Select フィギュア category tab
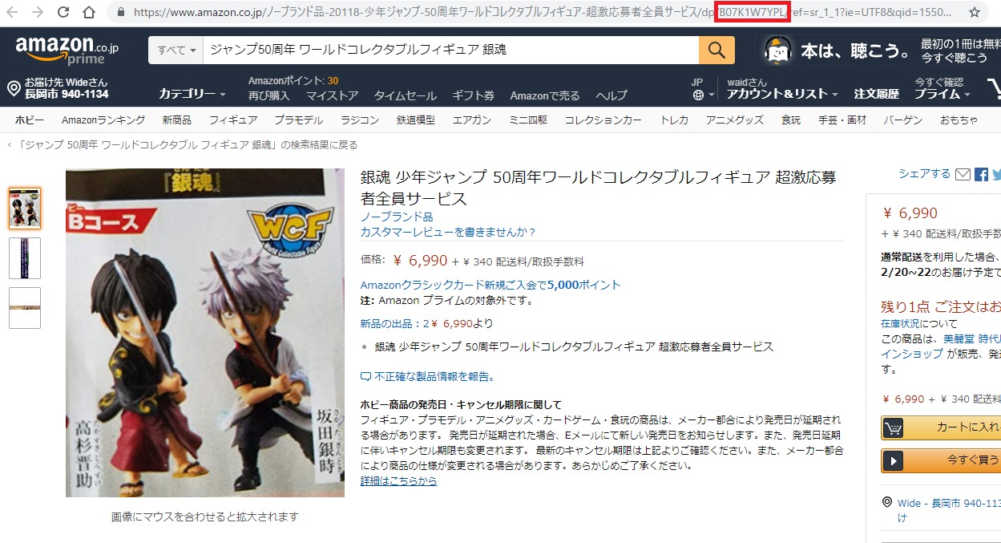Image resolution: width=1001 pixels, height=543 pixels. [233, 120]
